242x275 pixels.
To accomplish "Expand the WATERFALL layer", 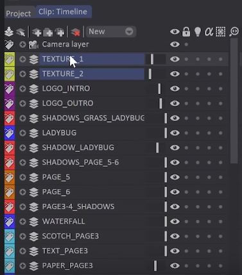I will pos(22,221).
